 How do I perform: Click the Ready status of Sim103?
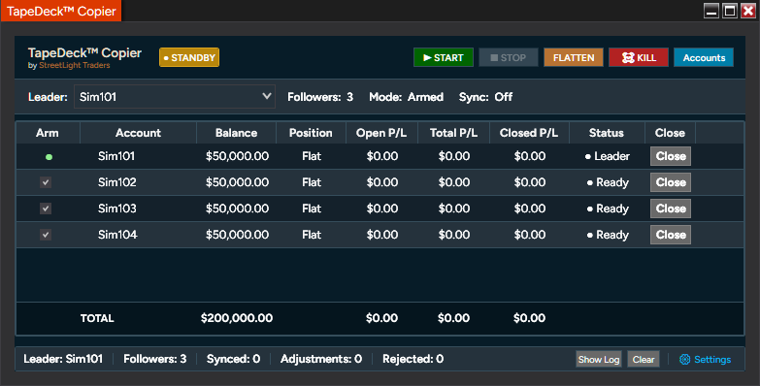pos(608,209)
